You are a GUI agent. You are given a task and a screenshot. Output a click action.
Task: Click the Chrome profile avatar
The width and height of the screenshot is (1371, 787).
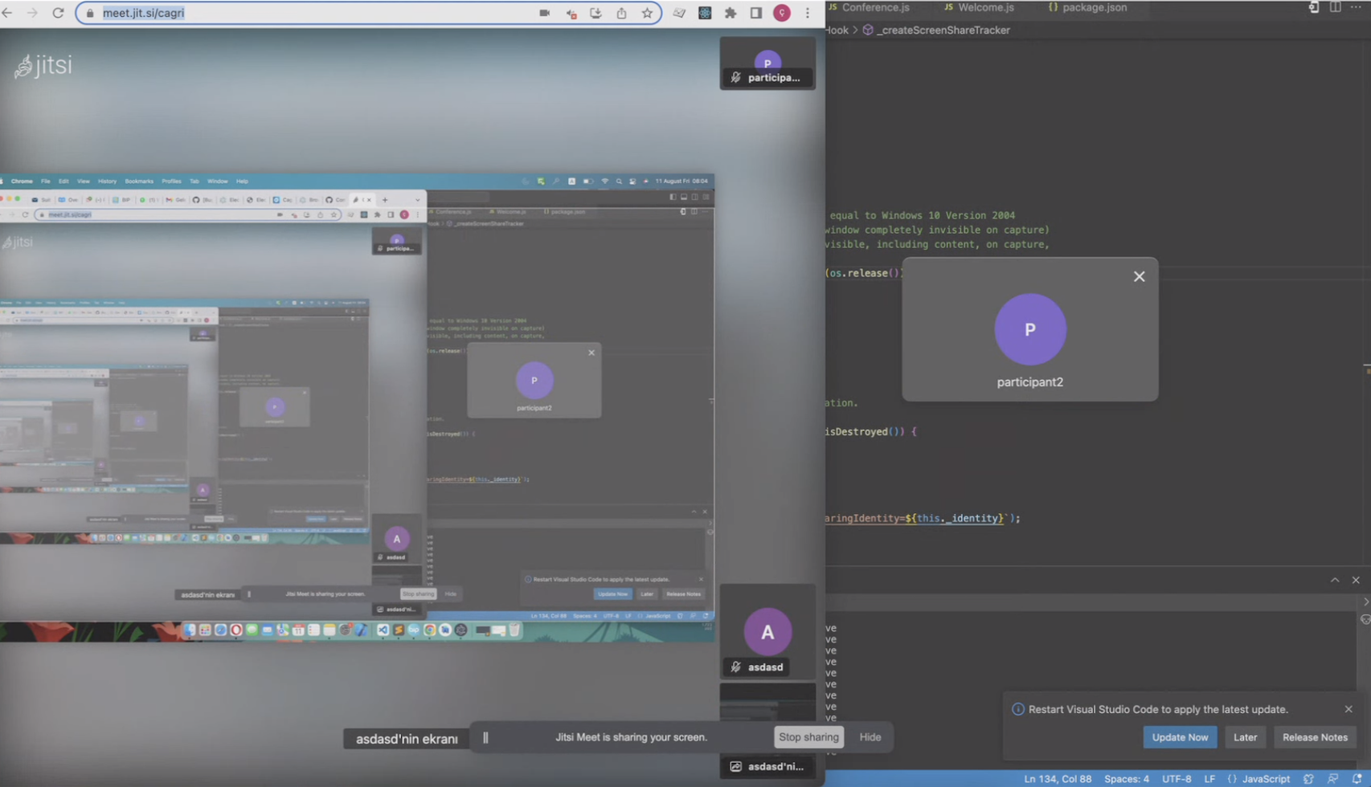[x=781, y=13]
